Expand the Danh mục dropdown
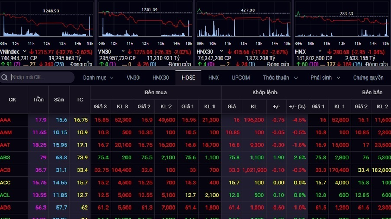The height and width of the screenshot is (219, 391). click(x=98, y=78)
